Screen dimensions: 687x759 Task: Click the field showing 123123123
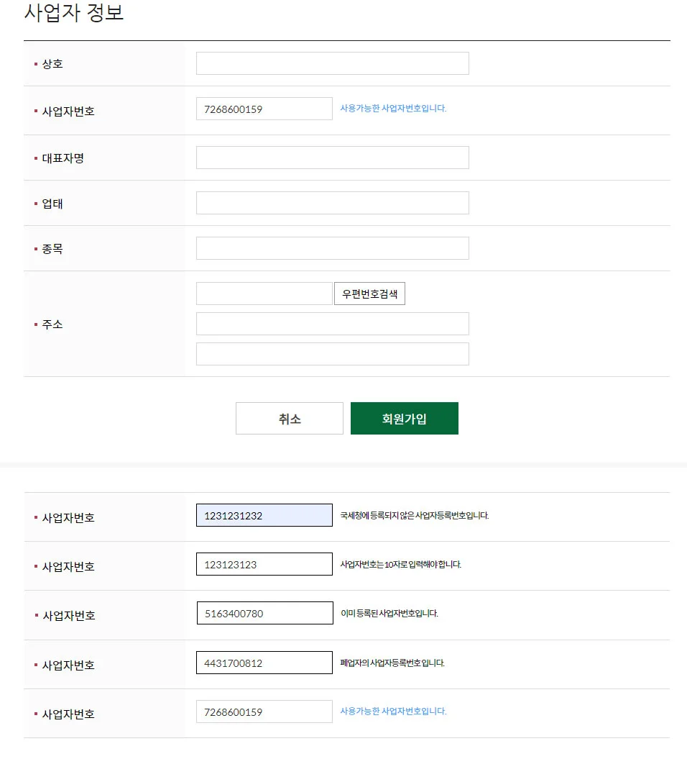264,563
